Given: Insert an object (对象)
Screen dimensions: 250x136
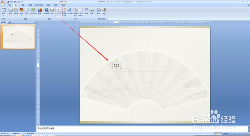Looking at the screenshot, I should tap(92, 11).
